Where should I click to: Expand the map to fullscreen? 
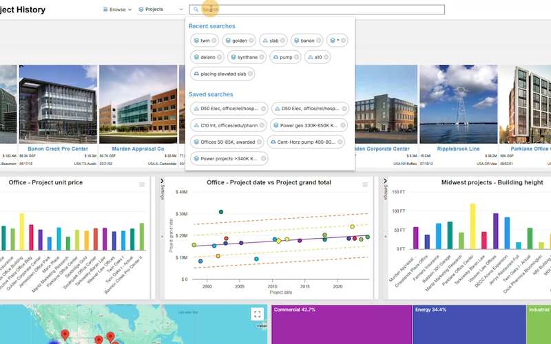(x=257, y=314)
